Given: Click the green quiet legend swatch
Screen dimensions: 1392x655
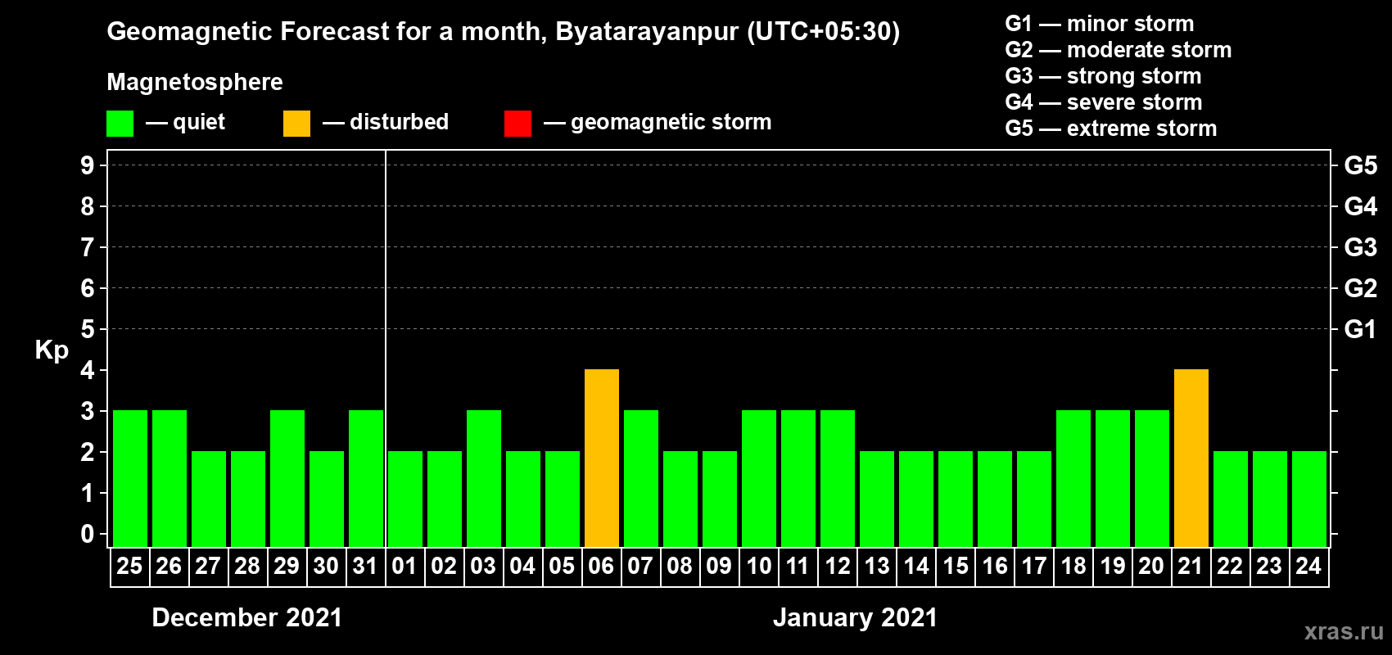Looking at the screenshot, I should click(120, 124).
